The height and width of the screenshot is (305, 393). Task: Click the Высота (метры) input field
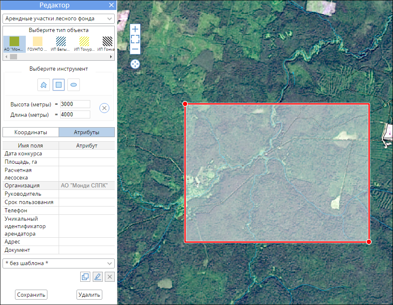75,104
